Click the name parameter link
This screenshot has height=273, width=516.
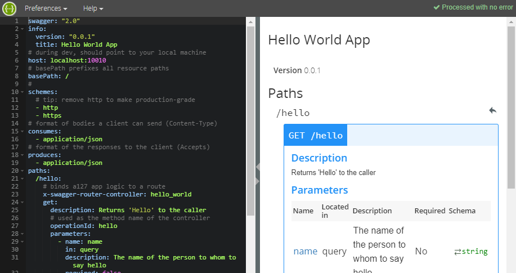[305, 252]
